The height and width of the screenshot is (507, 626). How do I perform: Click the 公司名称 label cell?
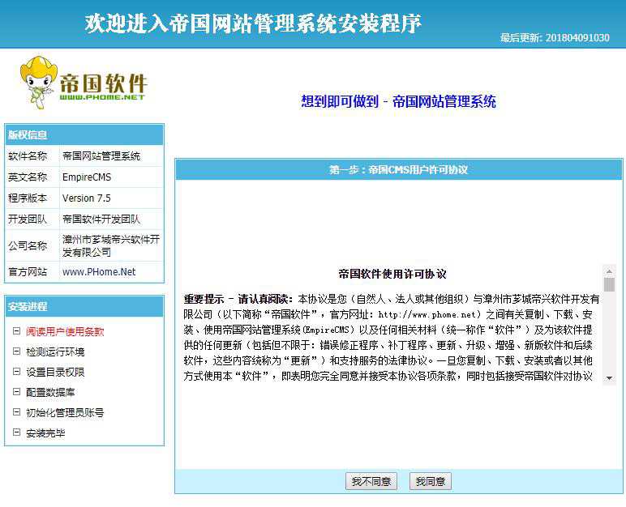[x=32, y=245]
